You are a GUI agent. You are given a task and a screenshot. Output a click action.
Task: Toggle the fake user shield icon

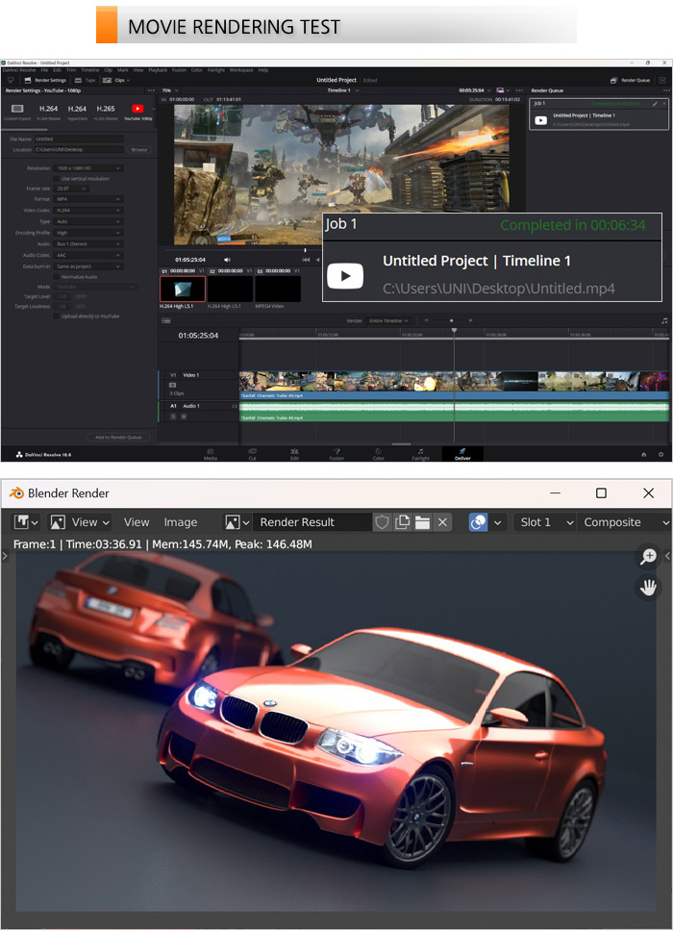point(382,522)
